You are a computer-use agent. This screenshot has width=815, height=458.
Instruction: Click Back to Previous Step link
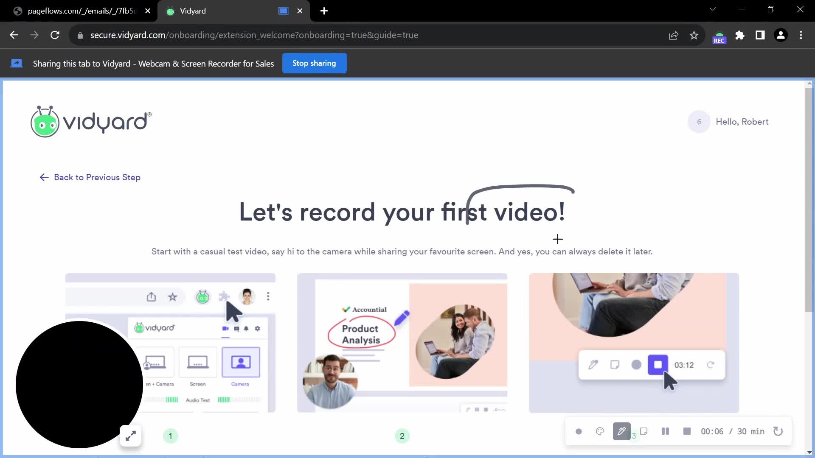tap(90, 177)
